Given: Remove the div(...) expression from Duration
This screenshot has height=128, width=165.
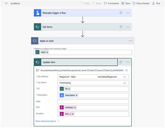Looking at the screenshot, I should (73, 114).
